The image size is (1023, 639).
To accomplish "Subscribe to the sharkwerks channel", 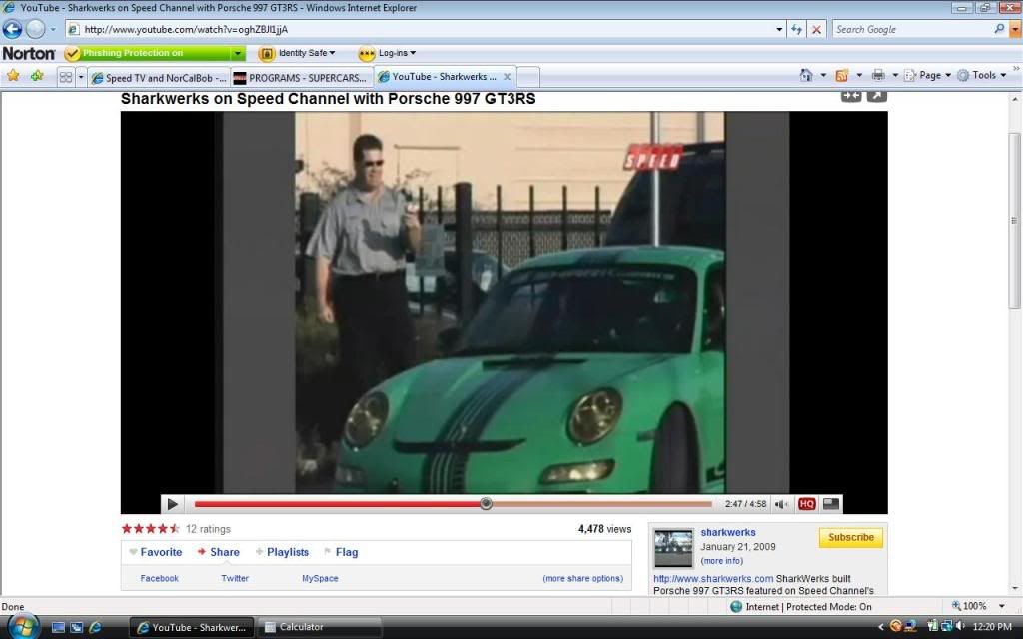I will (851, 537).
